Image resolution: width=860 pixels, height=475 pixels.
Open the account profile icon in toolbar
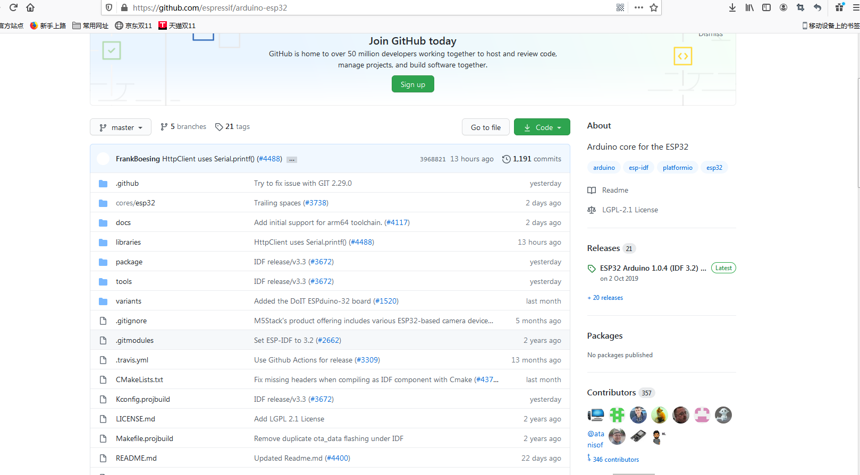[783, 7]
